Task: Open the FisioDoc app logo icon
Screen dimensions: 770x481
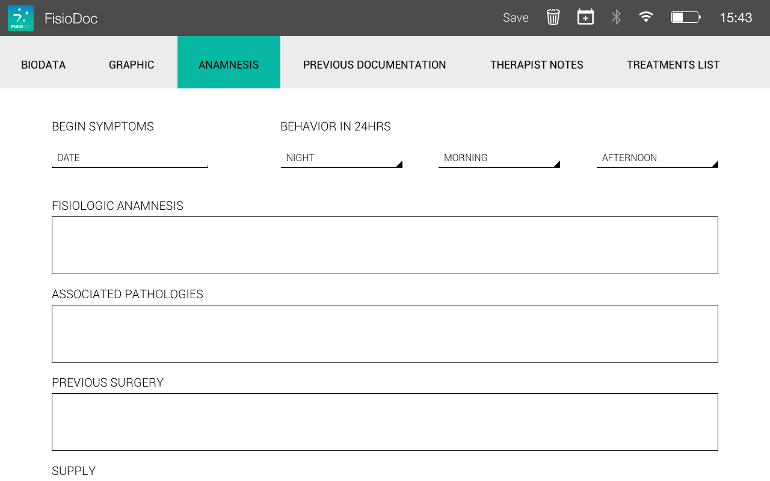Action: [x=20, y=18]
